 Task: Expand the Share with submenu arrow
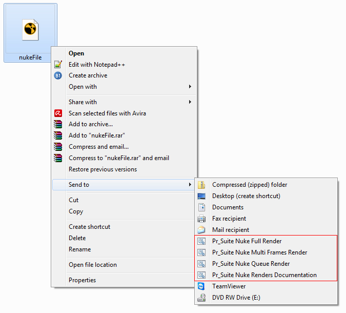pyautogui.click(x=190, y=102)
